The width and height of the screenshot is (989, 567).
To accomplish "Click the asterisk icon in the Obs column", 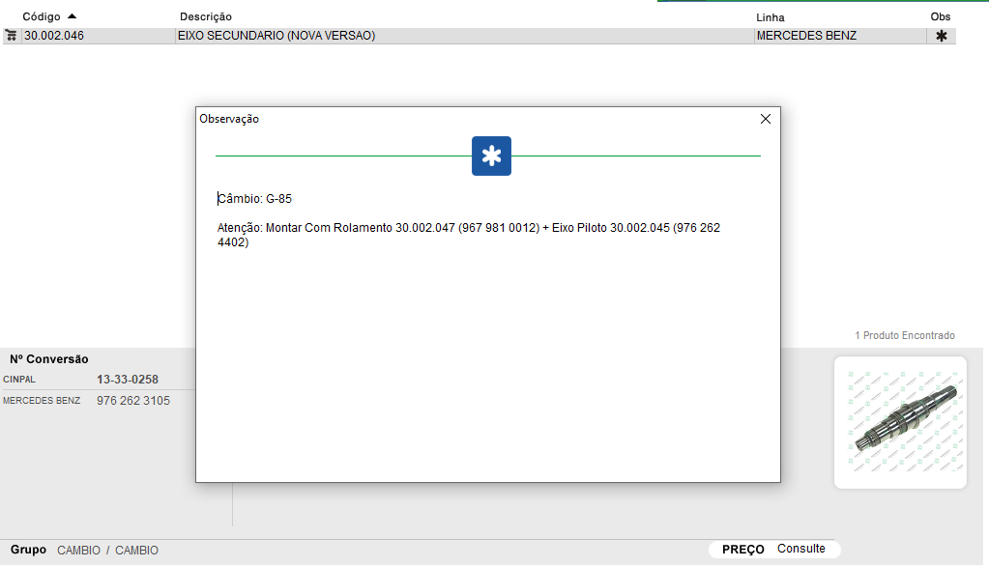I will 941,36.
